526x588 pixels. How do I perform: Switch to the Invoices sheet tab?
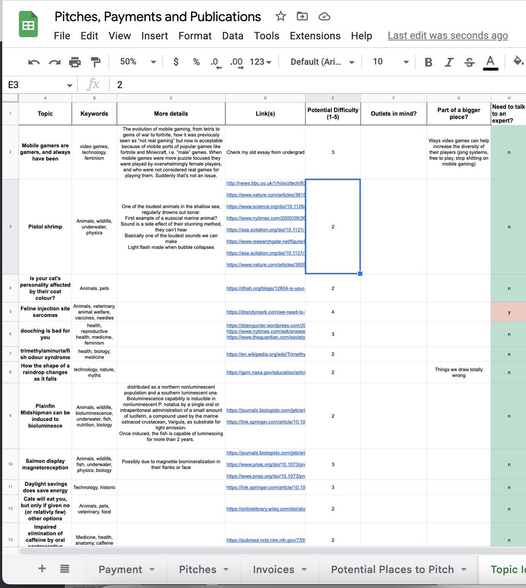point(279,569)
